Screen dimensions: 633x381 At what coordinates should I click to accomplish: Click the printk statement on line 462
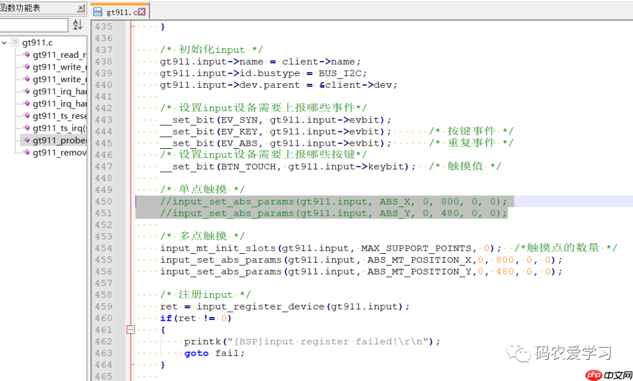click(312, 342)
